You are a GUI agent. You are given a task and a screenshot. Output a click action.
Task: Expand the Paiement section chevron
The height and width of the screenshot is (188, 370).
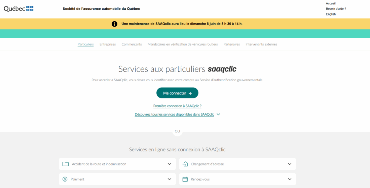point(170,179)
